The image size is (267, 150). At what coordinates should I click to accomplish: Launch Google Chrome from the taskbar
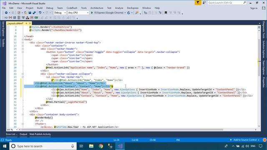(x=101, y=146)
